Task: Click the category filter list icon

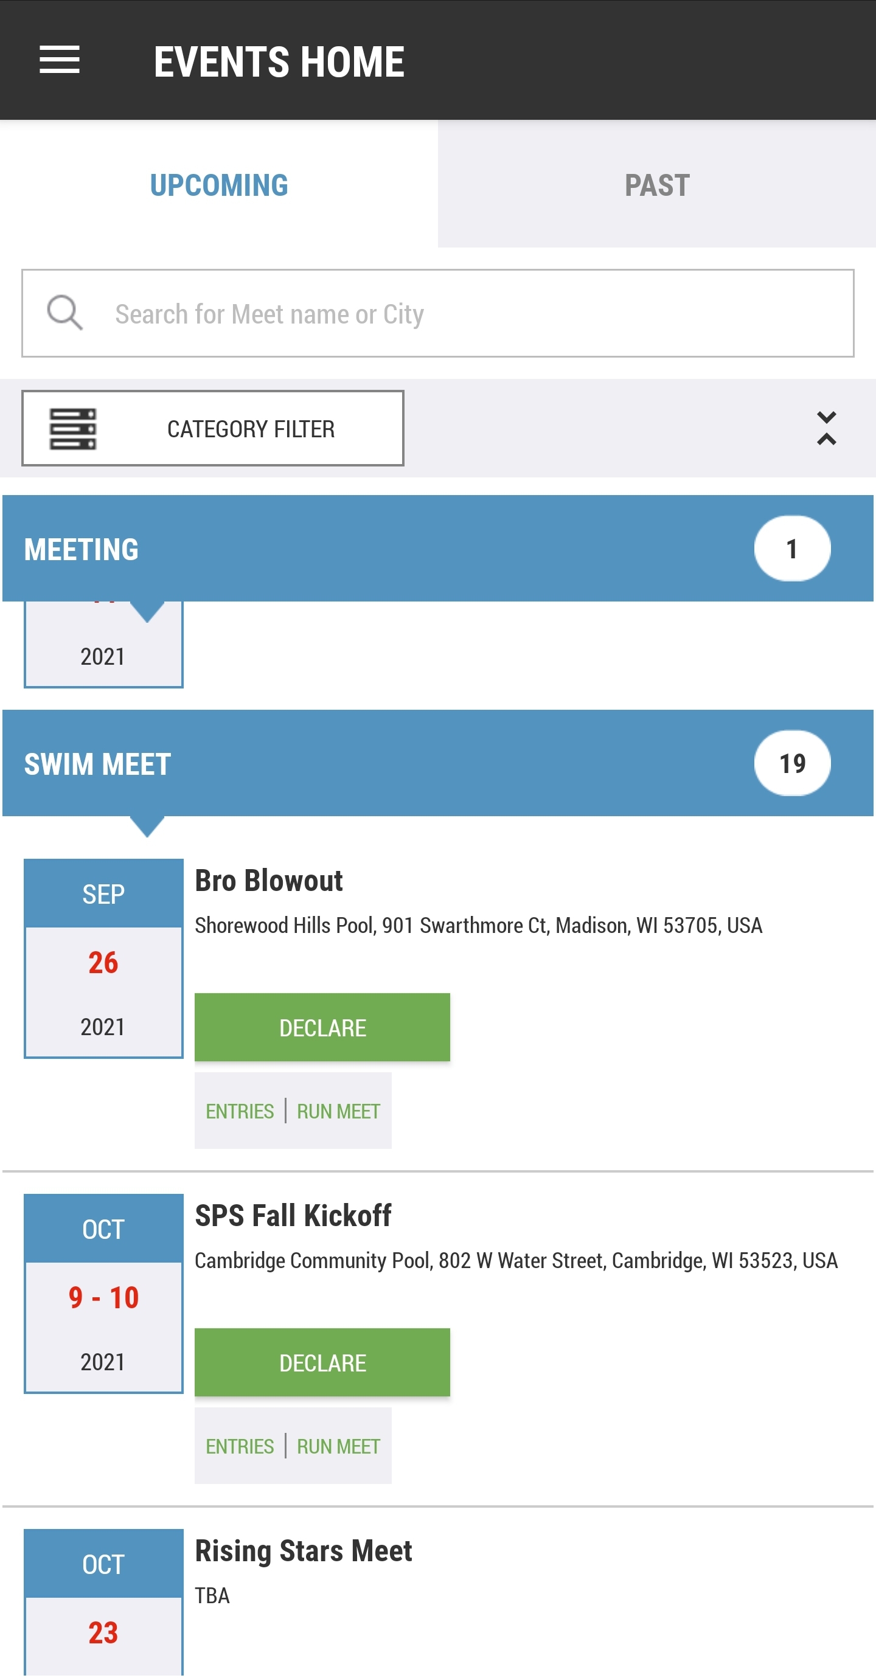Action: (x=73, y=429)
